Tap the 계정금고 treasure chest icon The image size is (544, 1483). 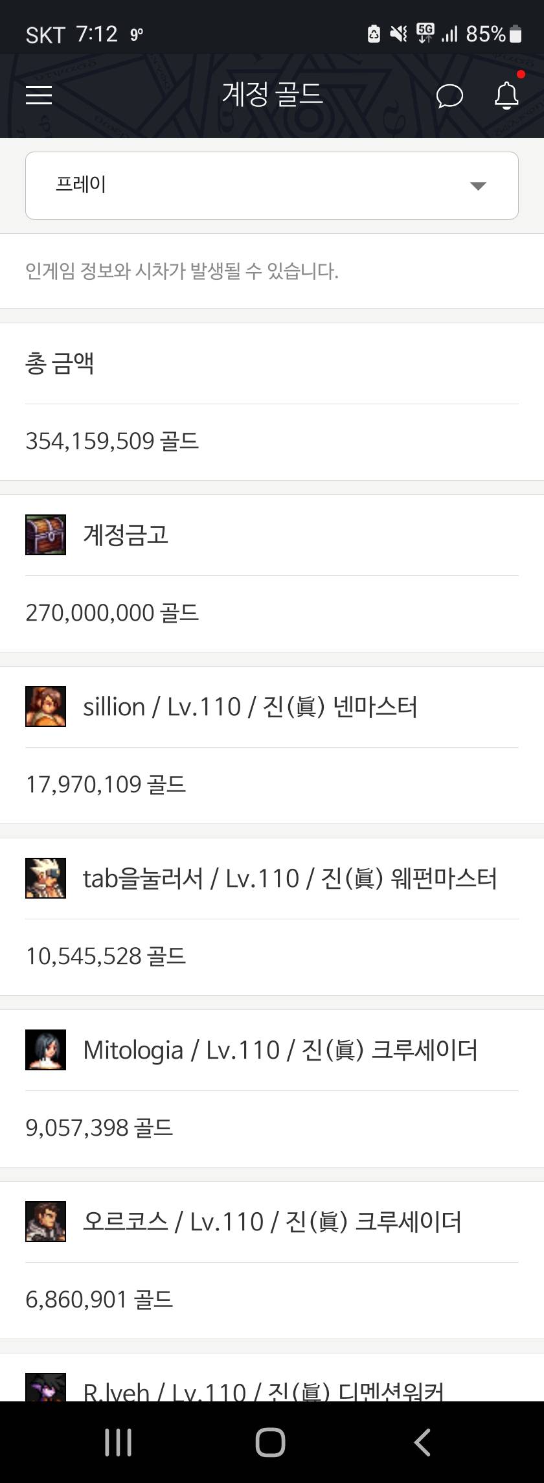click(x=45, y=535)
